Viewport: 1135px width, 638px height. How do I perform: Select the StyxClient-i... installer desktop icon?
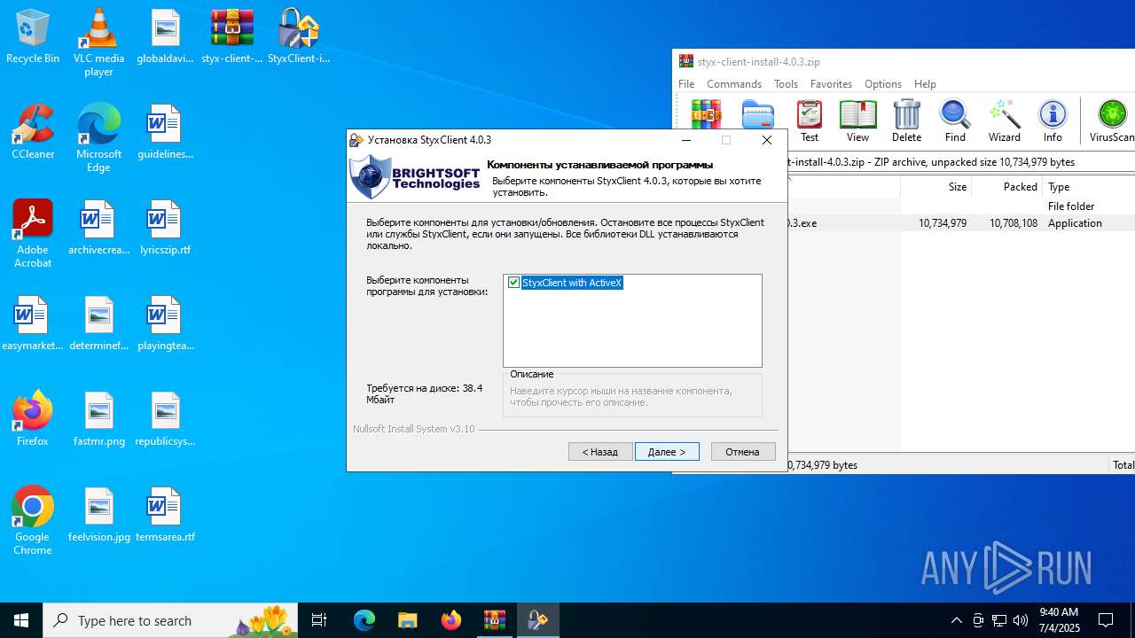pos(299,37)
